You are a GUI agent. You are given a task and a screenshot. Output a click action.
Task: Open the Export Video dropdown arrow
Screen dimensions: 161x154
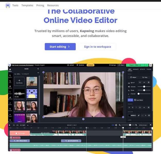[x=147, y=65]
